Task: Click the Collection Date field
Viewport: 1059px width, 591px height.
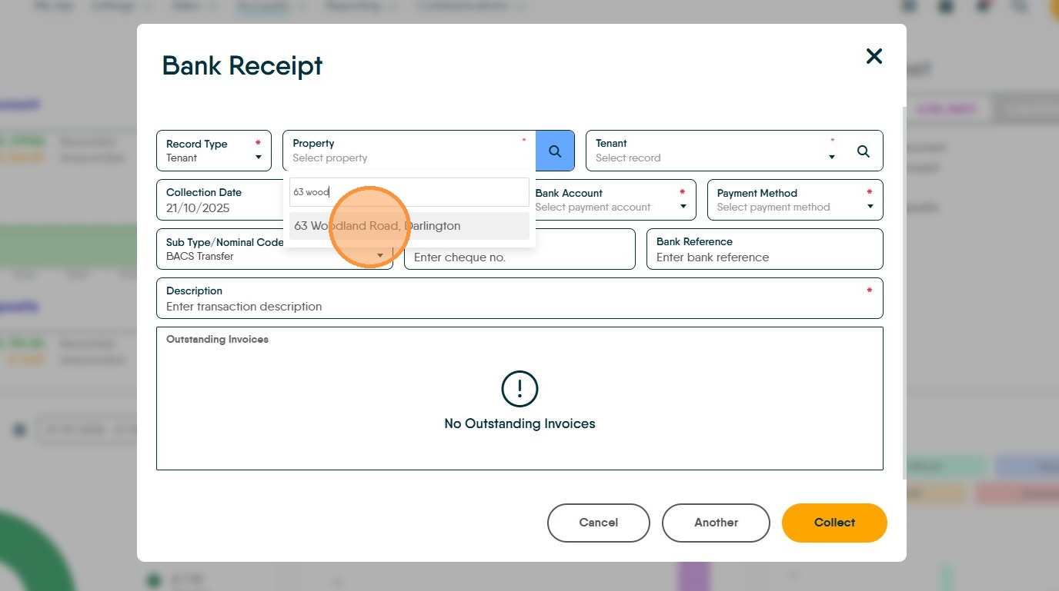Action: (x=220, y=200)
